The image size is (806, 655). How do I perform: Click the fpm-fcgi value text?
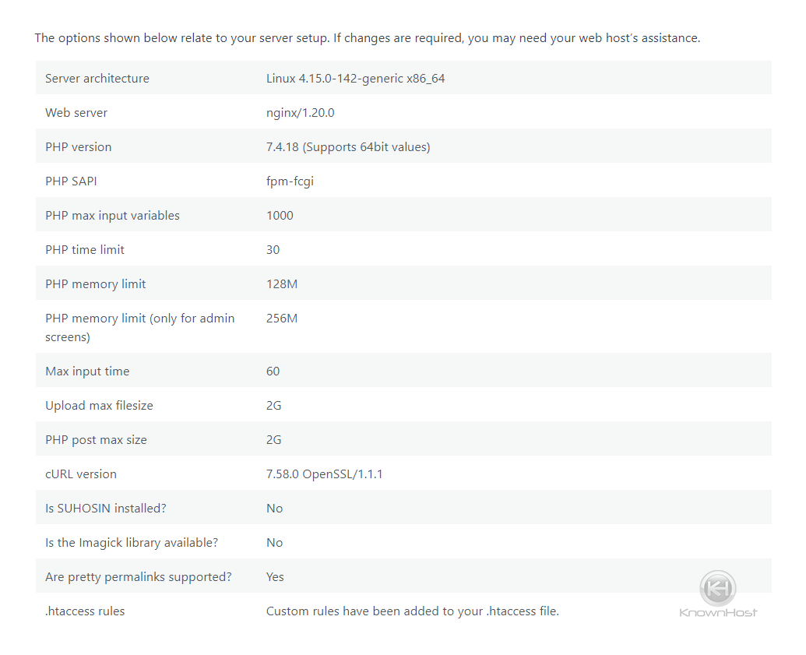click(x=290, y=181)
